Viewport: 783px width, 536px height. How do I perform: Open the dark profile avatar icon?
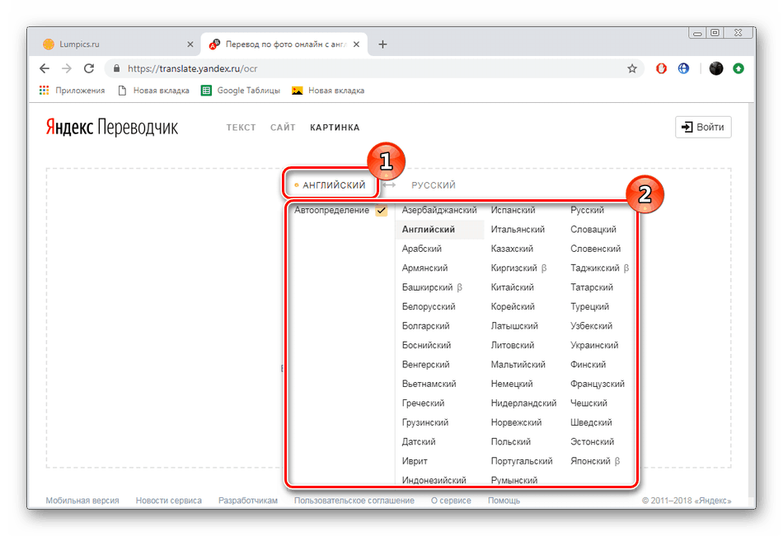[716, 68]
